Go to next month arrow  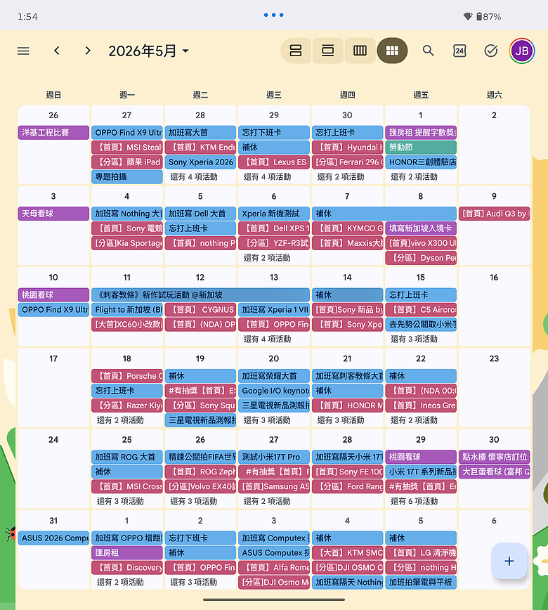88,51
